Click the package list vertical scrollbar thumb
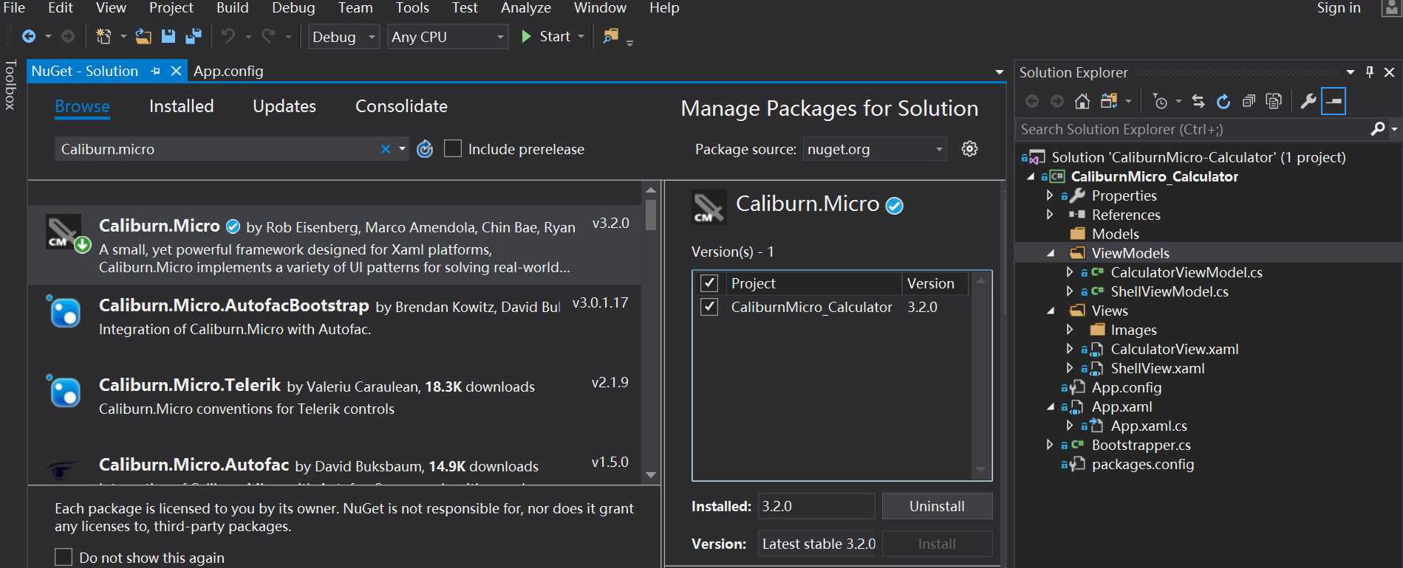 (650, 215)
